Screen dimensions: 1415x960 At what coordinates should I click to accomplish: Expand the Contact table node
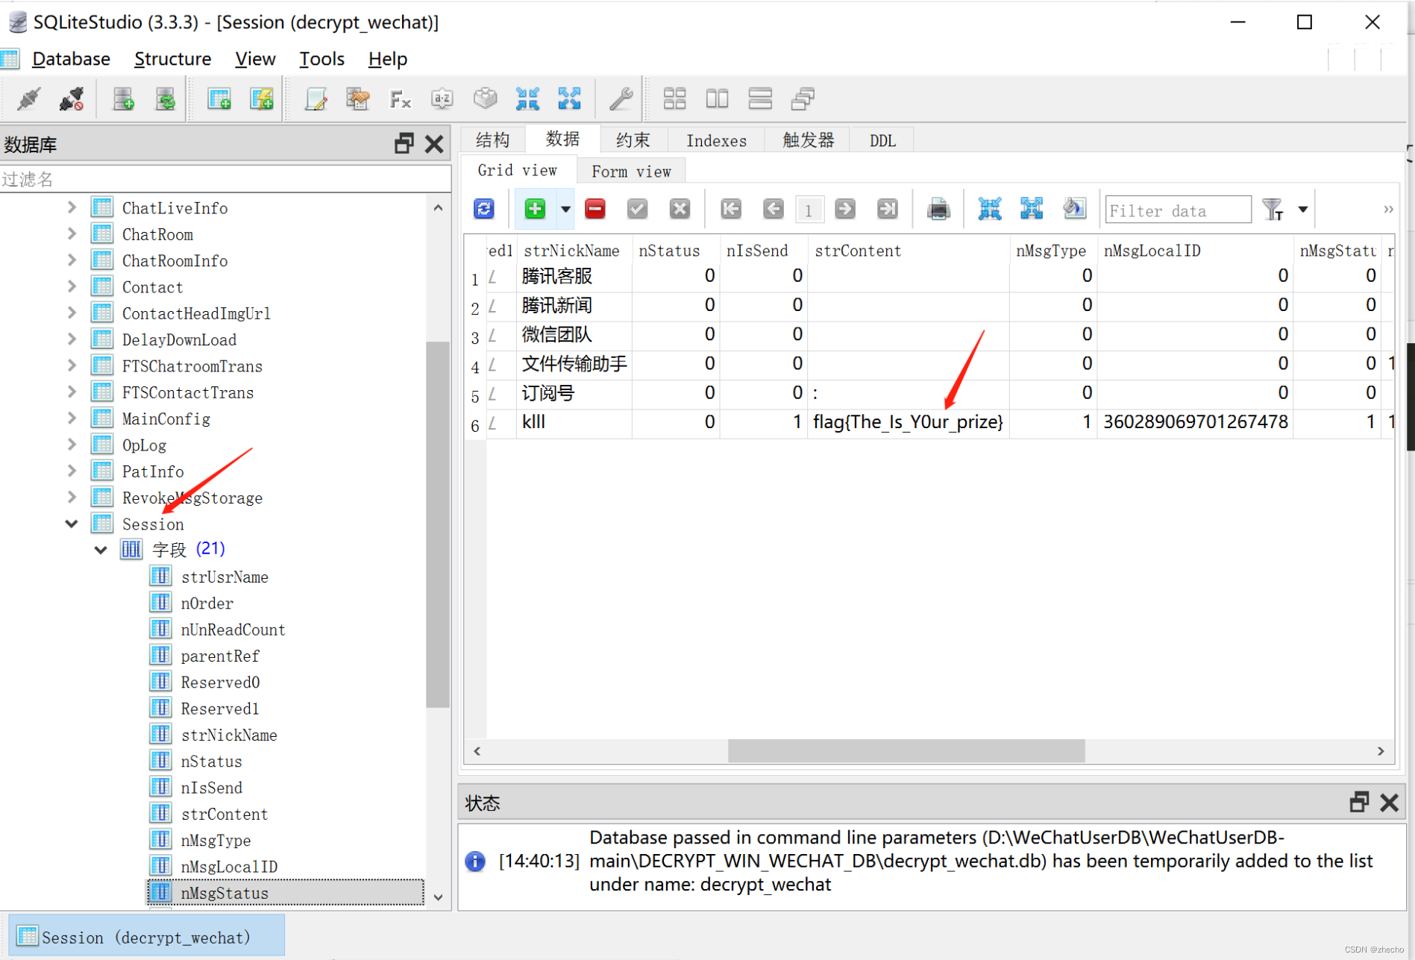tap(71, 286)
